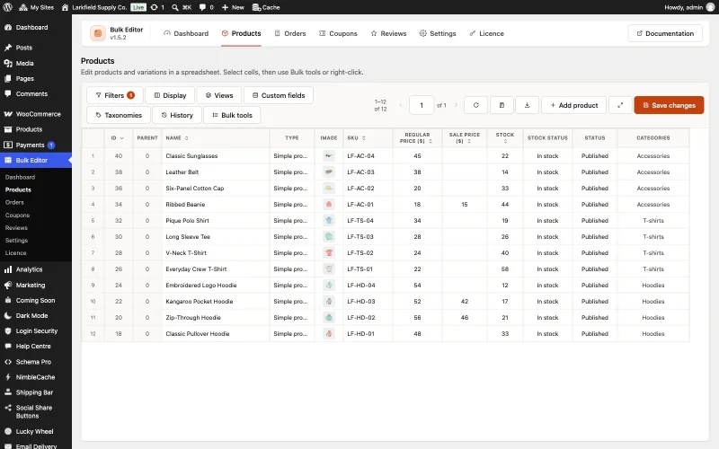This screenshot has width=719, height=449.
Task: Switch to the Orders tab
Action: [x=290, y=33]
